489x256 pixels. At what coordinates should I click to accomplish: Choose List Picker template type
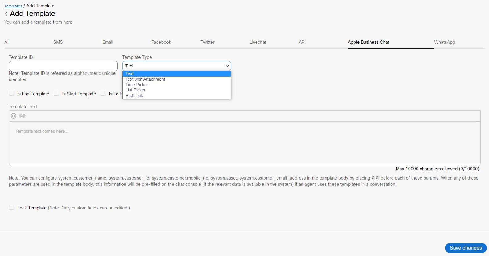click(176, 90)
